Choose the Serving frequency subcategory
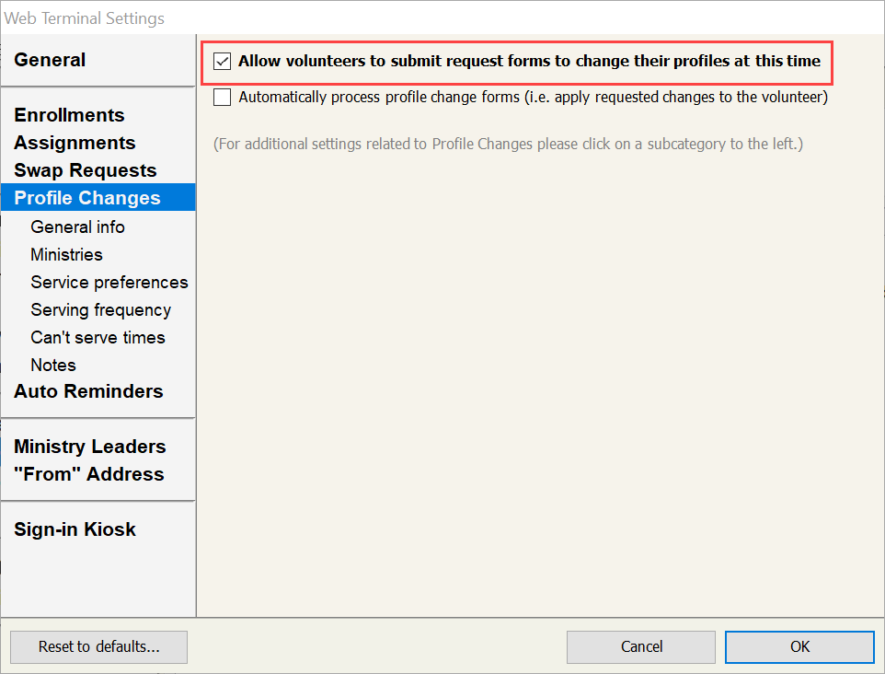The width and height of the screenshot is (885, 674). (100, 309)
